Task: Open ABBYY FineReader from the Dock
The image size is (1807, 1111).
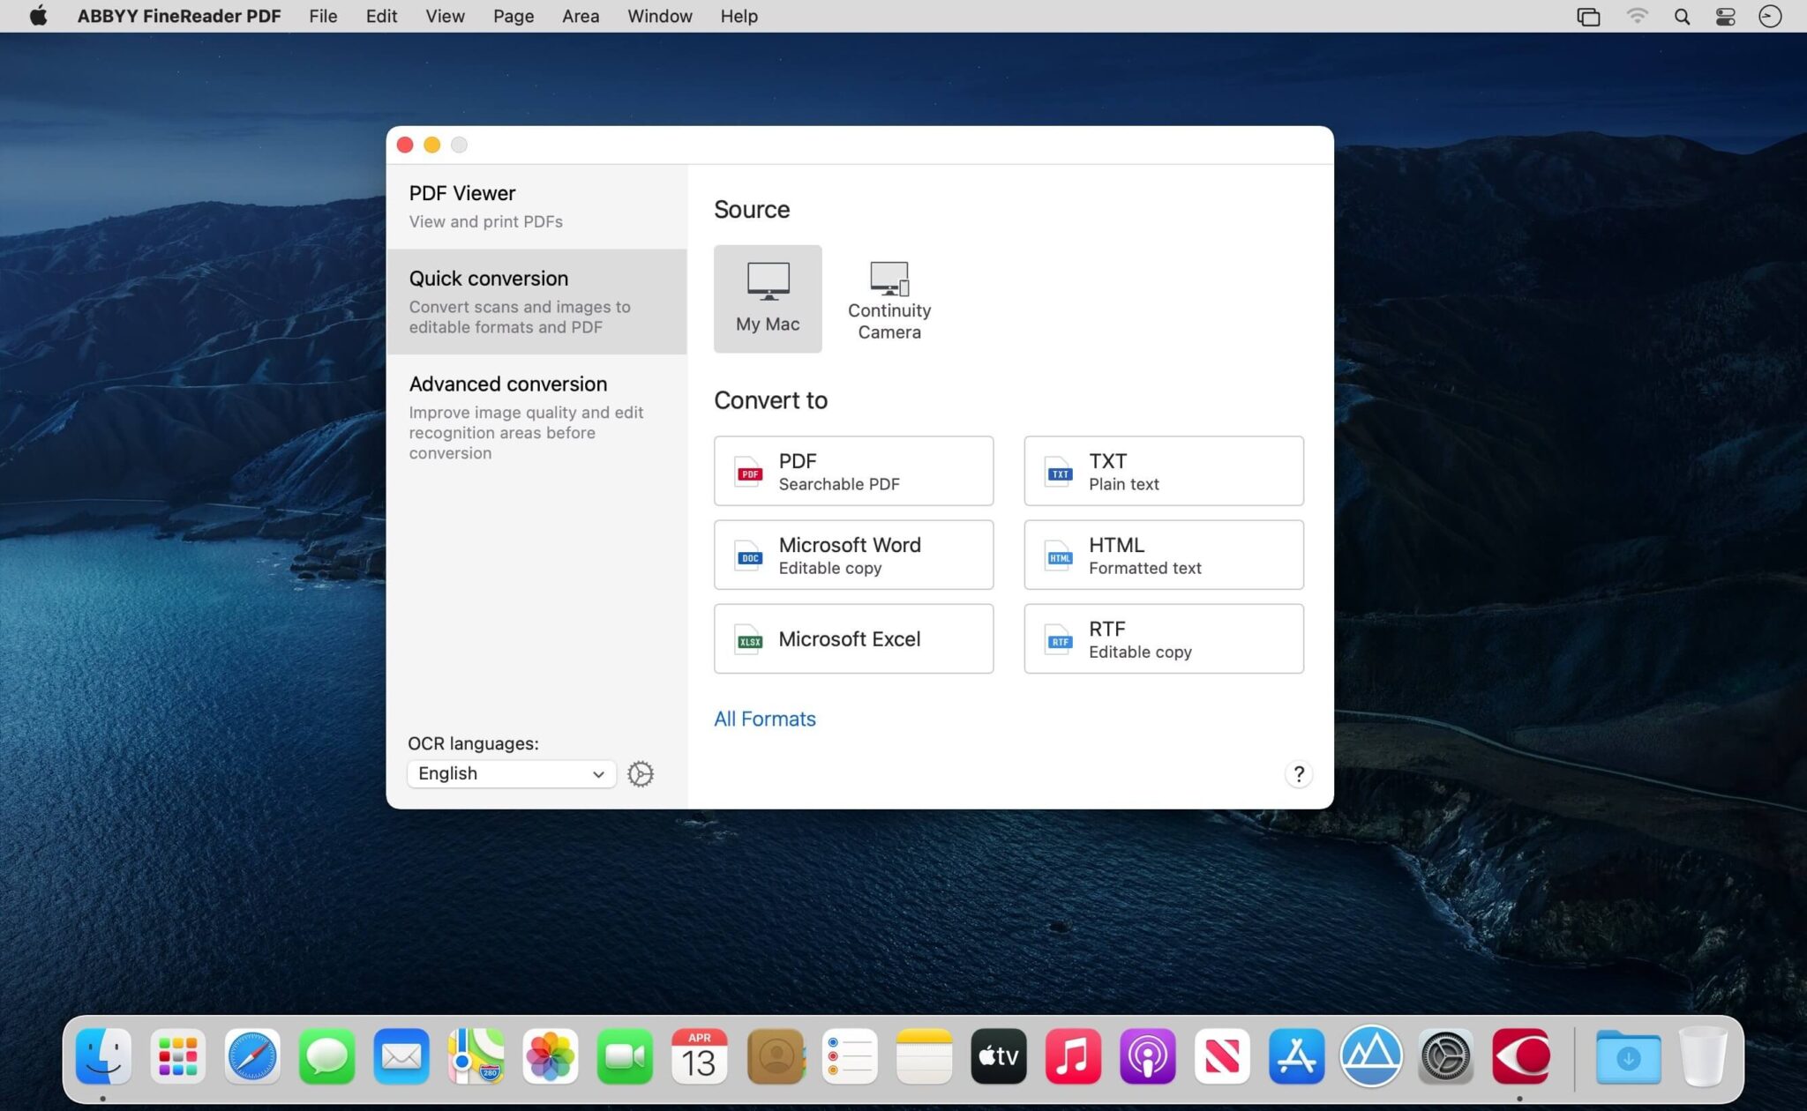Action: pyautogui.click(x=1522, y=1055)
